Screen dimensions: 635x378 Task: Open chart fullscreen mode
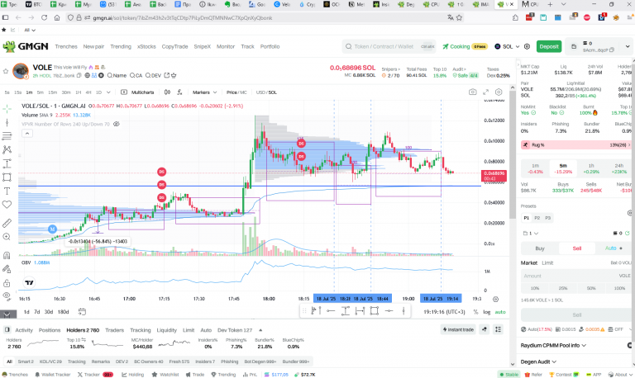[485, 92]
